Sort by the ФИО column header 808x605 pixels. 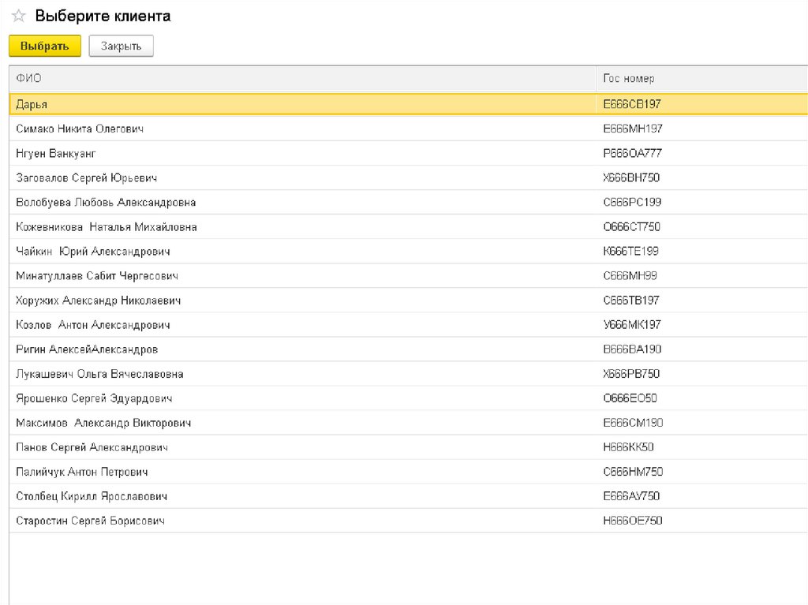pos(28,79)
